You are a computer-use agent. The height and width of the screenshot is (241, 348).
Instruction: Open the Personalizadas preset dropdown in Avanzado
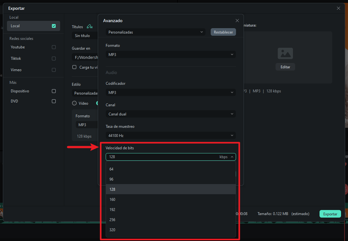(156, 32)
